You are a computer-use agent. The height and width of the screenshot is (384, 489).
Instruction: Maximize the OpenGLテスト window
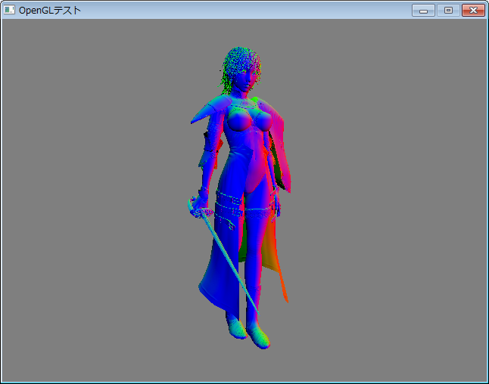[448, 10]
